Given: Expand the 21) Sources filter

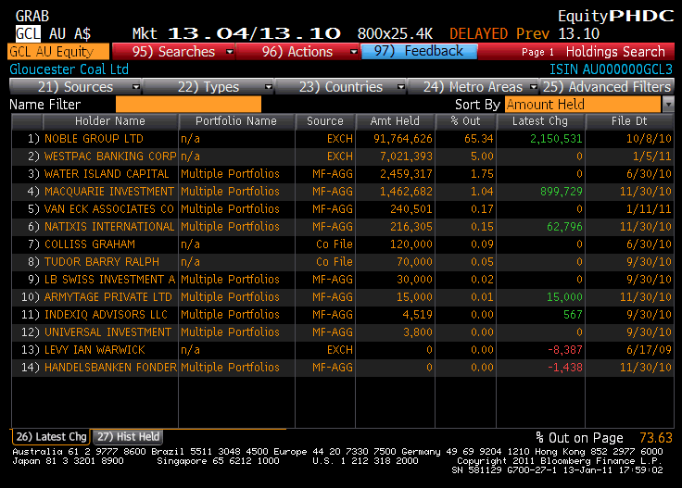Looking at the screenshot, I should click(x=76, y=87).
